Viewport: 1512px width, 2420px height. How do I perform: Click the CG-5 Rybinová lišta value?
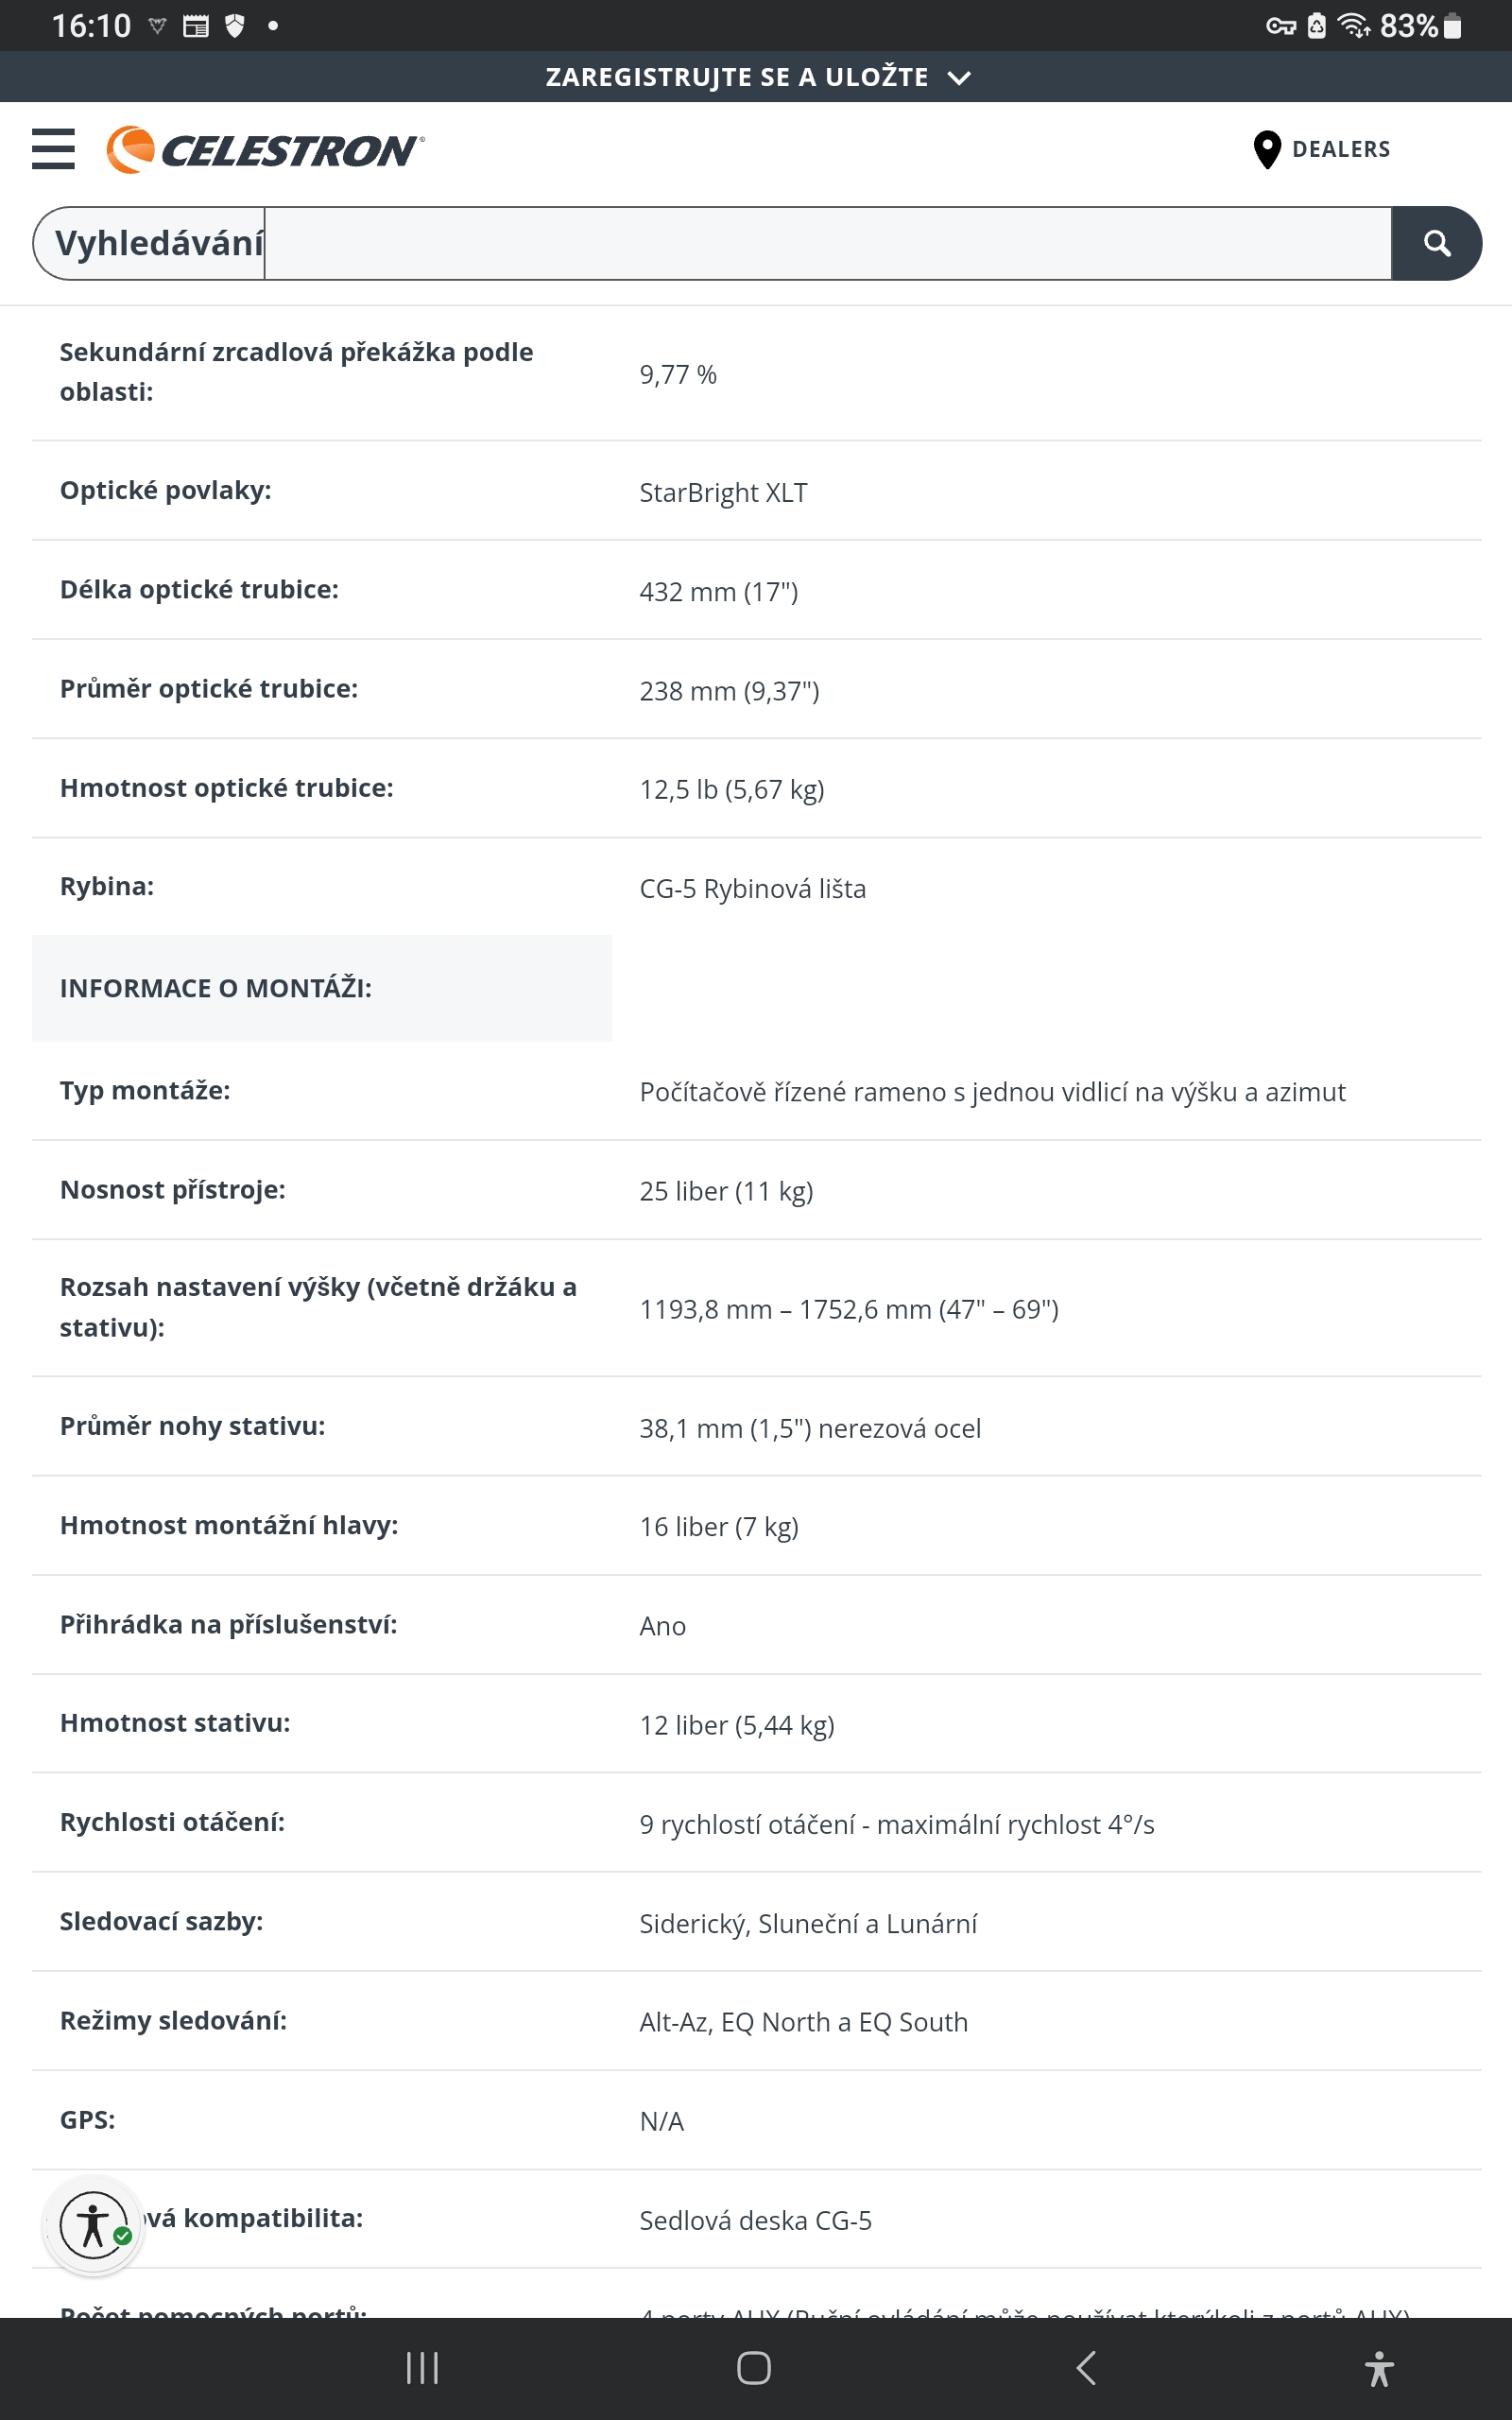pos(752,889)
